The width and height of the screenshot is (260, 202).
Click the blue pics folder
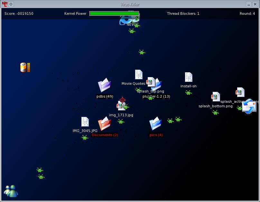pyautogui.click(x=155, y=124)
